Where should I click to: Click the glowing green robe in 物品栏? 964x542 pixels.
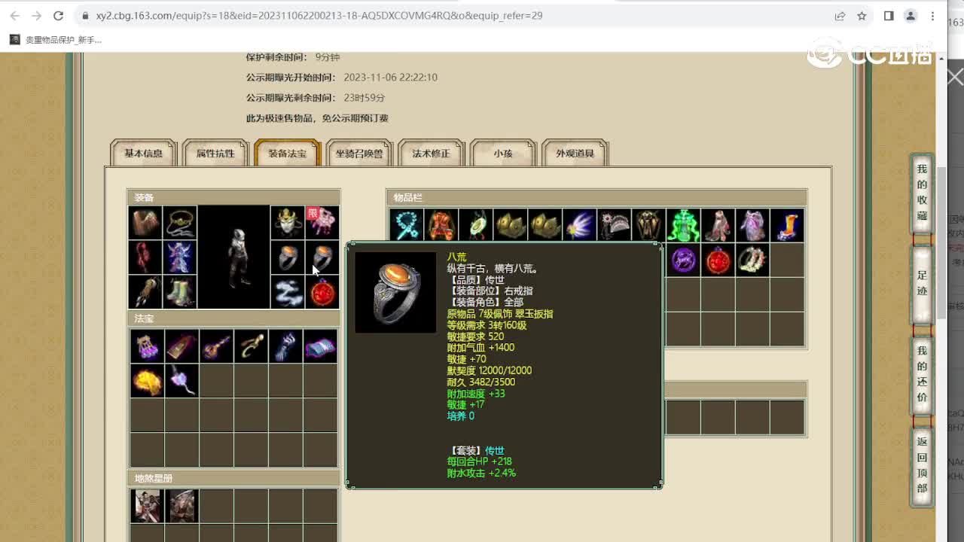click(x=683, y=225)
